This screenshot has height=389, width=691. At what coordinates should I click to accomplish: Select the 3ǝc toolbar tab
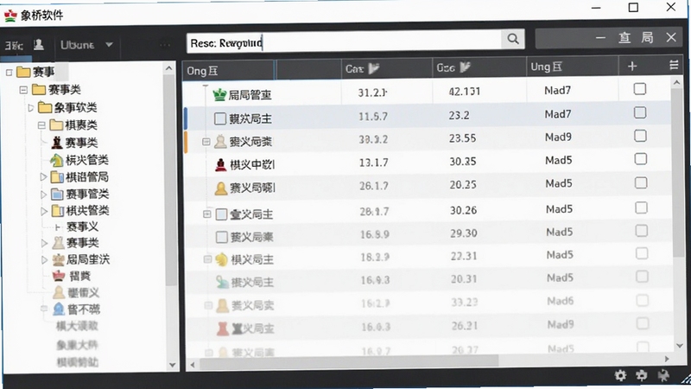coord(14,46)
